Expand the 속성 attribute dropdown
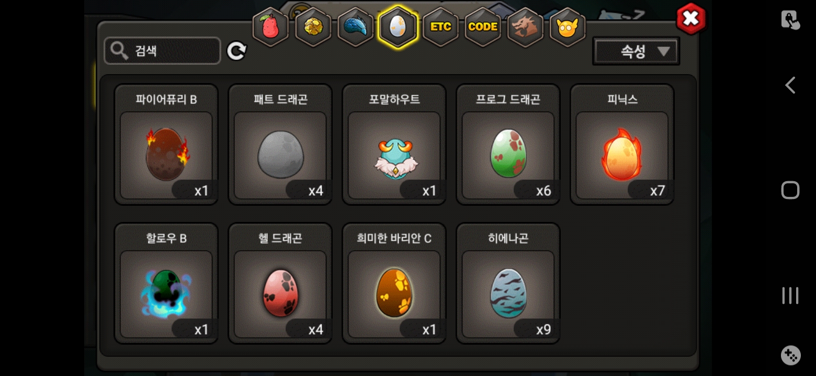The image size is (816, 376). tap(636, 51)
